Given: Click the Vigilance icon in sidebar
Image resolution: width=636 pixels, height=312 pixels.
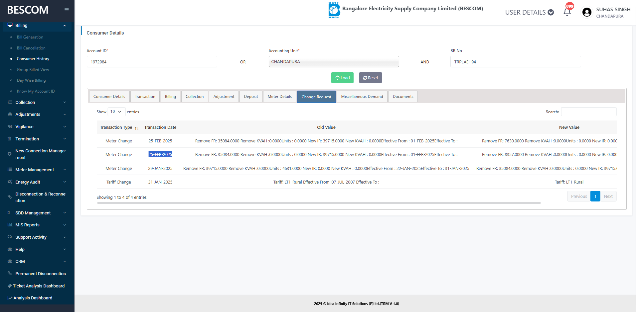Looking at the screenshot, I should point(10,126).
